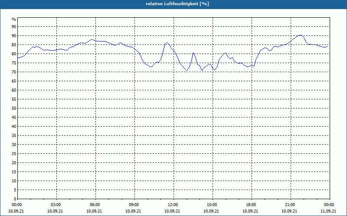Click the curve's start point at 00:00
This screenshot has height=216, width=347.
pyautogui.click(x=18, y=57)
